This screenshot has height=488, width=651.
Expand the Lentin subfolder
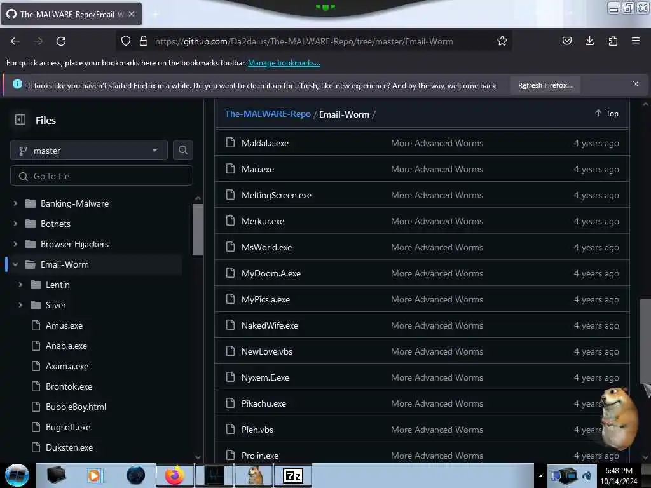click(x=20, y=285)
